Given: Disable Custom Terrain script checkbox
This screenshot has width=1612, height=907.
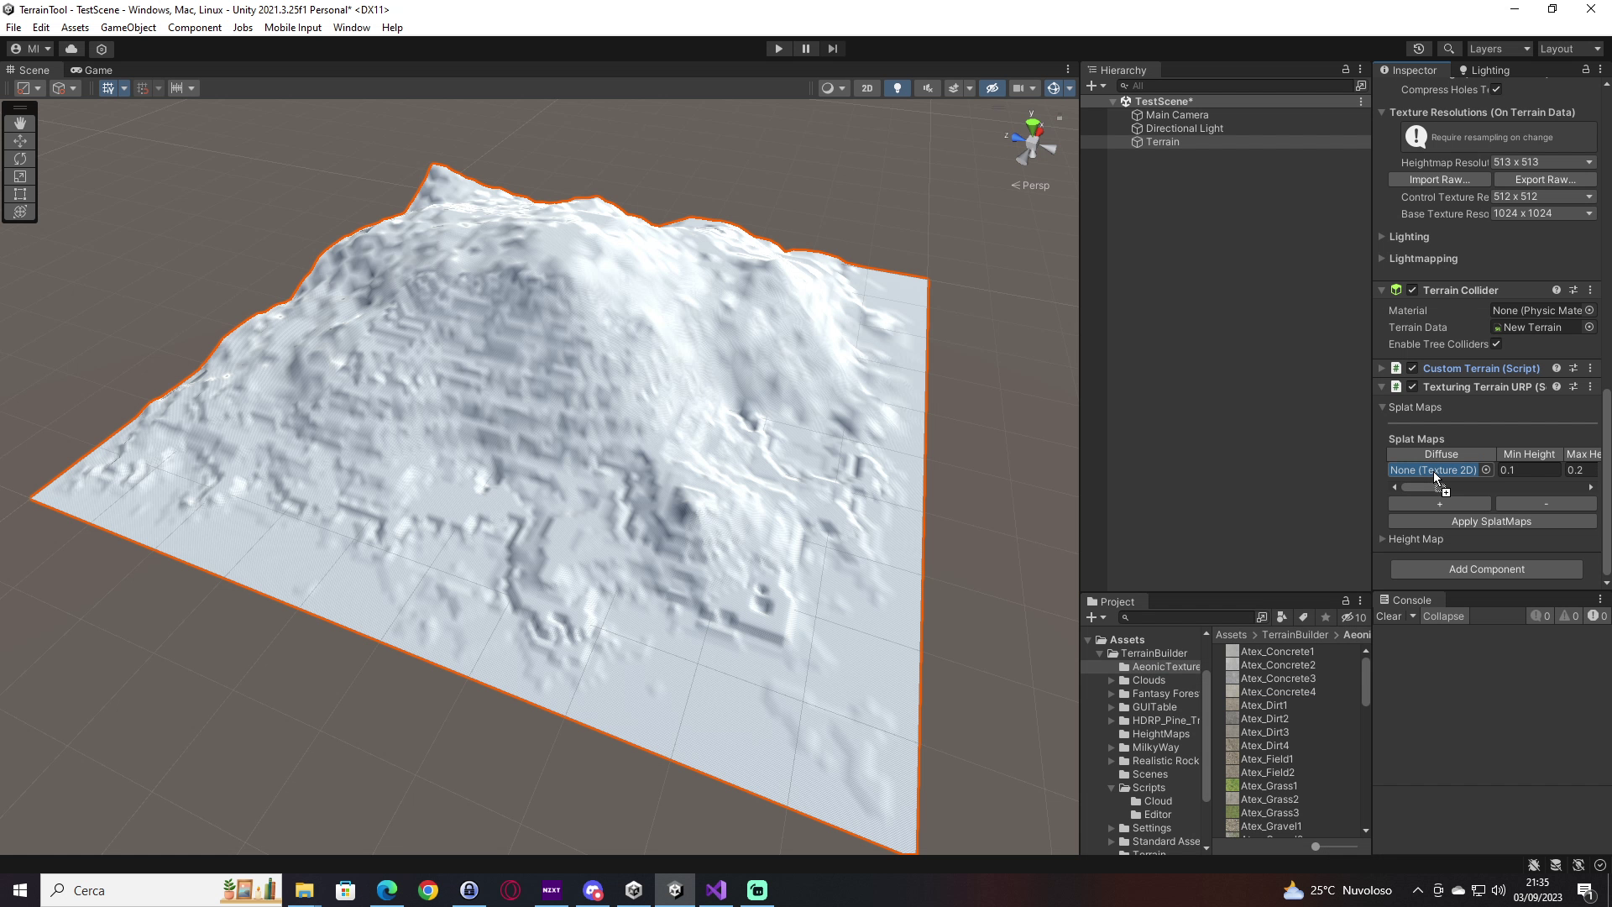Looking at the screenshot, I should point(1412,368).
